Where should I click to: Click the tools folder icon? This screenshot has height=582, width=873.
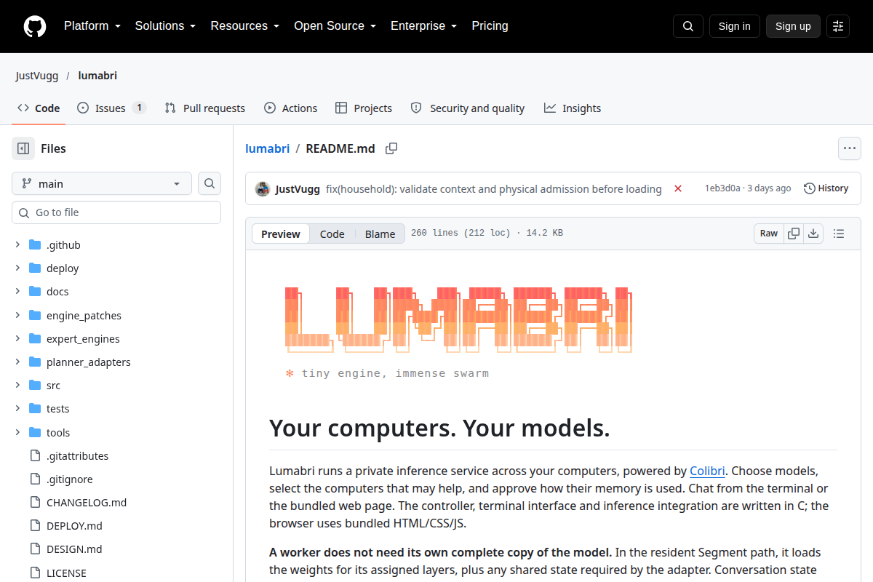(35, 433)
